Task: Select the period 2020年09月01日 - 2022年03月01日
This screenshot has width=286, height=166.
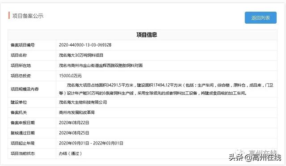Action: click(91, 143)
